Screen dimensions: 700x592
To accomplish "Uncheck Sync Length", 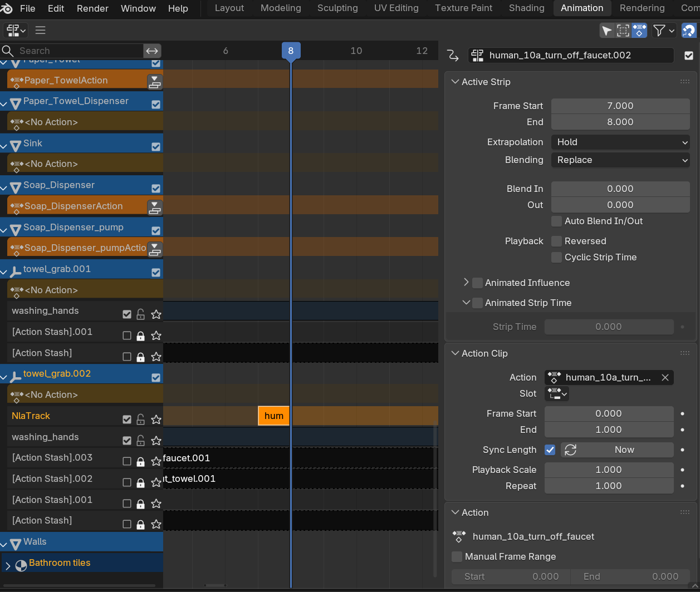I will pyautogui.click(x=550, y=450).
